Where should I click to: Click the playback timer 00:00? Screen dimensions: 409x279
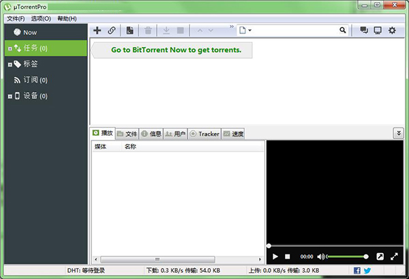(x=307, y=256)
